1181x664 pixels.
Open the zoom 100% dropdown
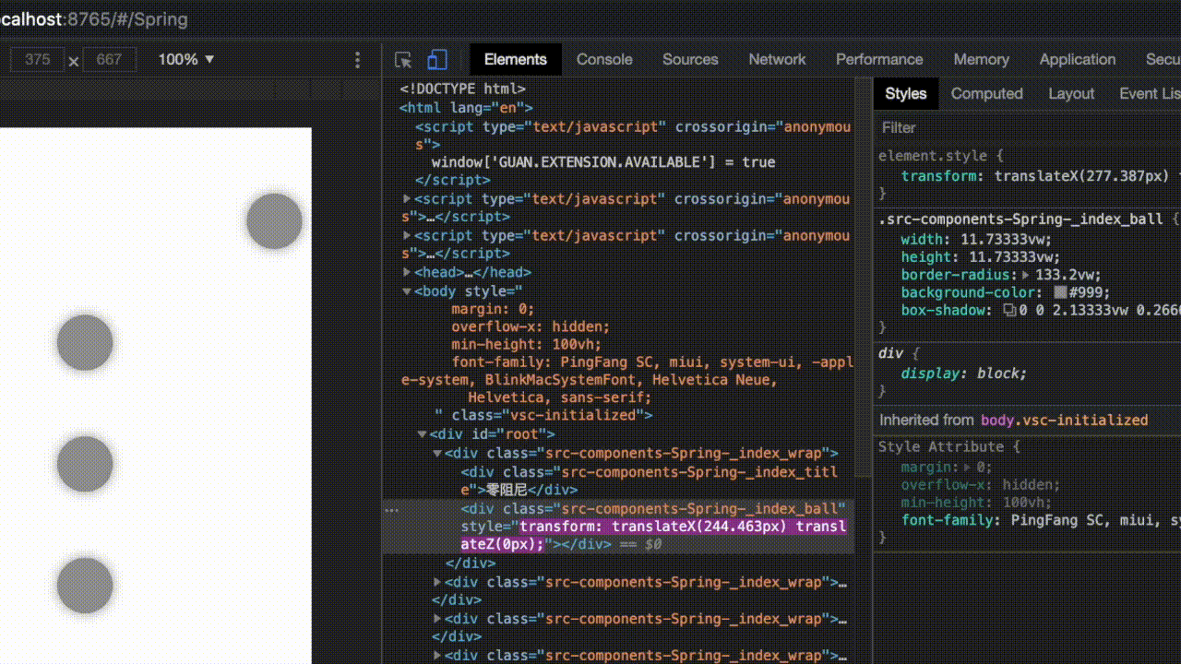pos(186,60)
